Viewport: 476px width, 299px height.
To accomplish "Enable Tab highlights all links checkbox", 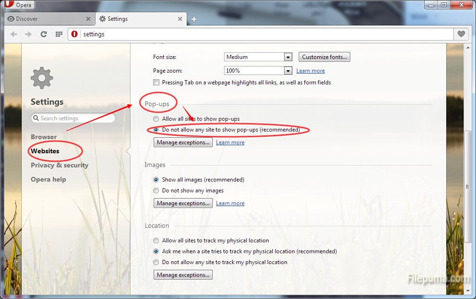I will [x=156, y=83].
